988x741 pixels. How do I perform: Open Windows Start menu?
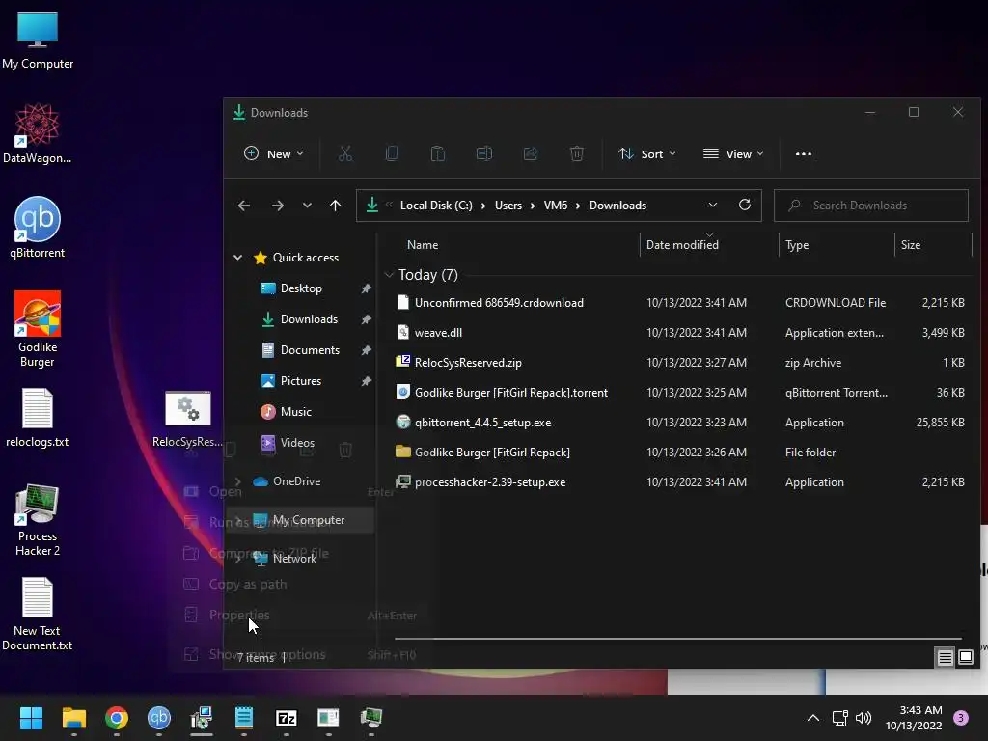[31, 718]
